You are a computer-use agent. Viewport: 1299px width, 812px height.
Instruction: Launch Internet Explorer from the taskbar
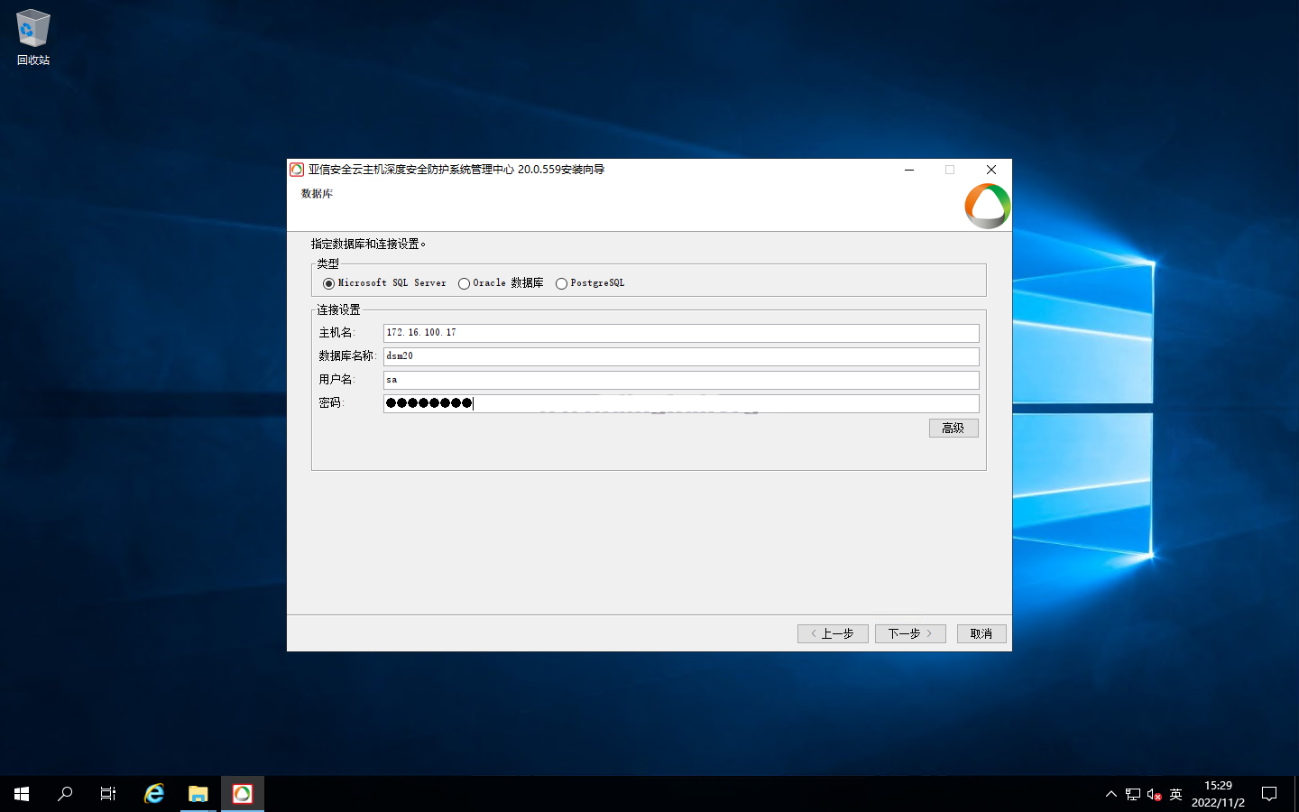point(154,794)
